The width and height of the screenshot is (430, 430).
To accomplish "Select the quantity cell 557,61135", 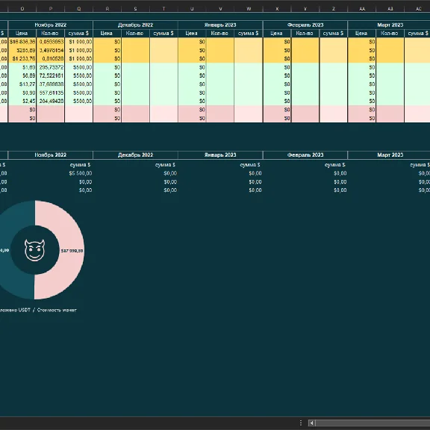I will (51, 93).
